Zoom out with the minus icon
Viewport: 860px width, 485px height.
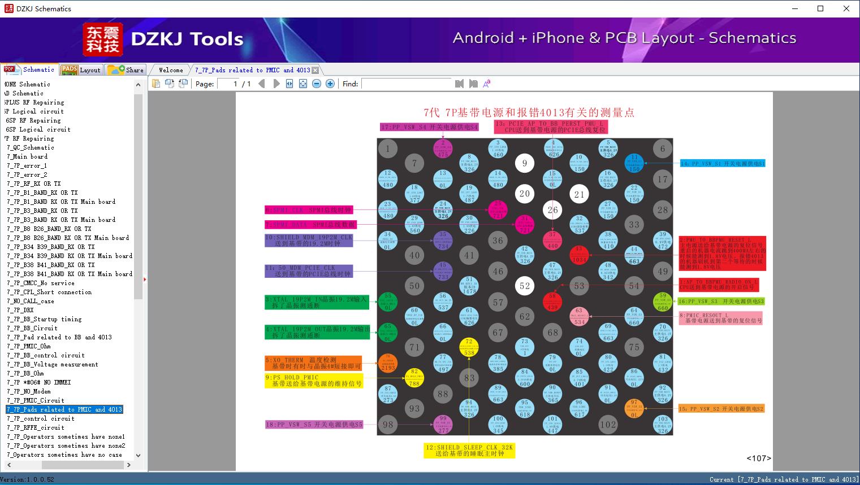(317, 84)
